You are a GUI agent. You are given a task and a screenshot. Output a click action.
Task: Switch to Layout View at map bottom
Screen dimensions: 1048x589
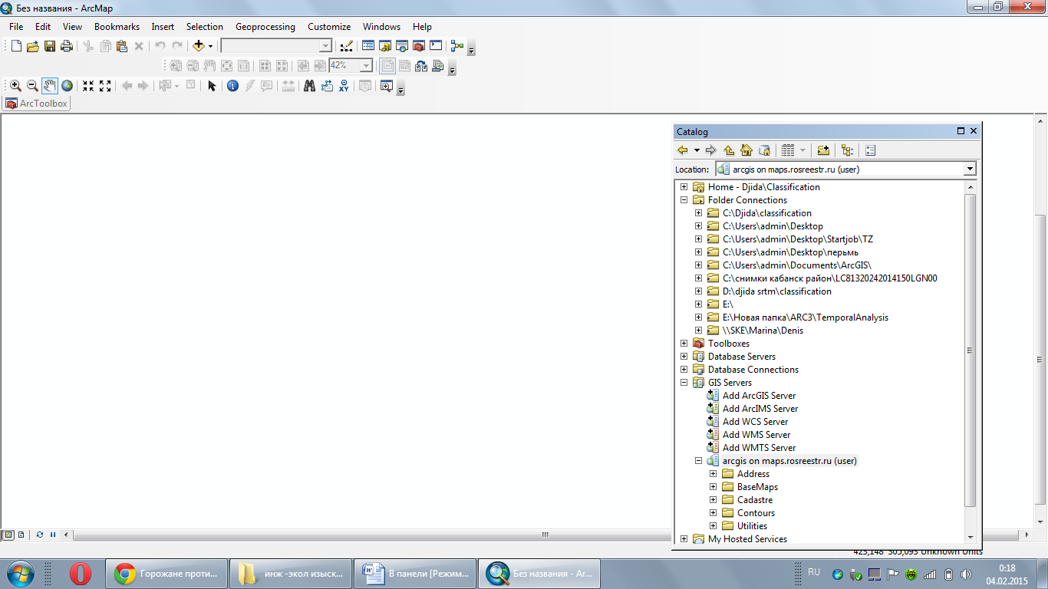(21, 535)
